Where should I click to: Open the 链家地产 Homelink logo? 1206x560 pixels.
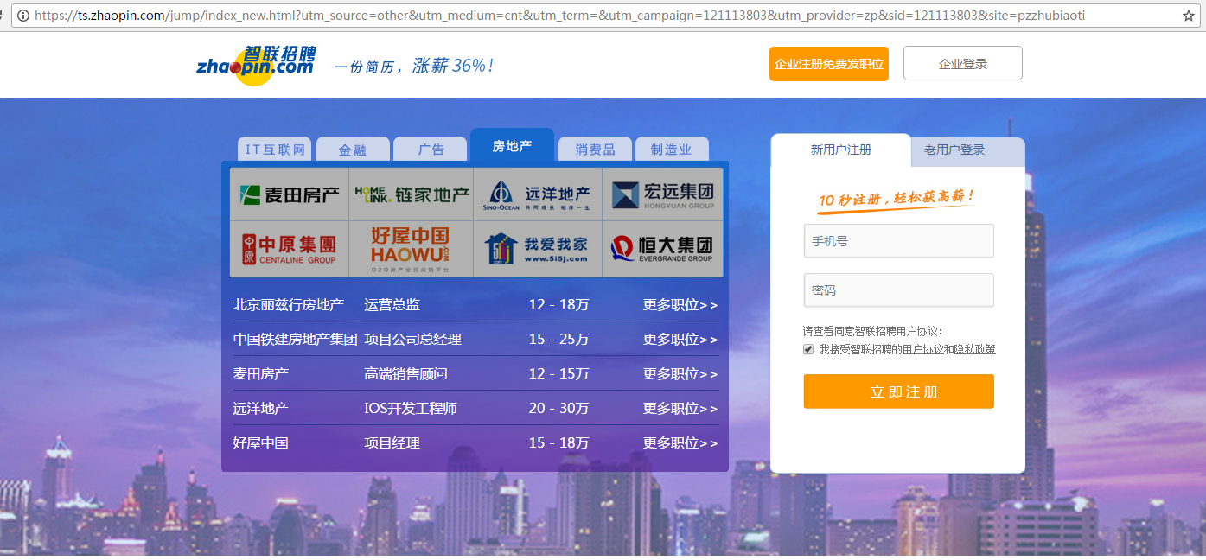(x=412, y=194)
